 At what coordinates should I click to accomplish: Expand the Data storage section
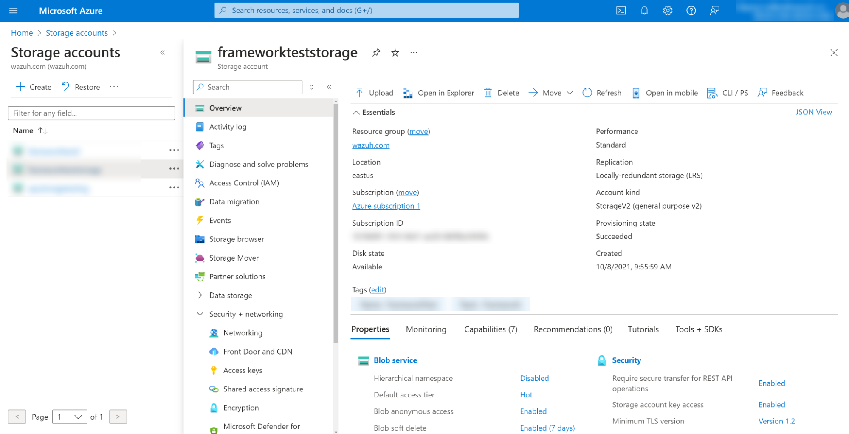[x=200, y=295]
